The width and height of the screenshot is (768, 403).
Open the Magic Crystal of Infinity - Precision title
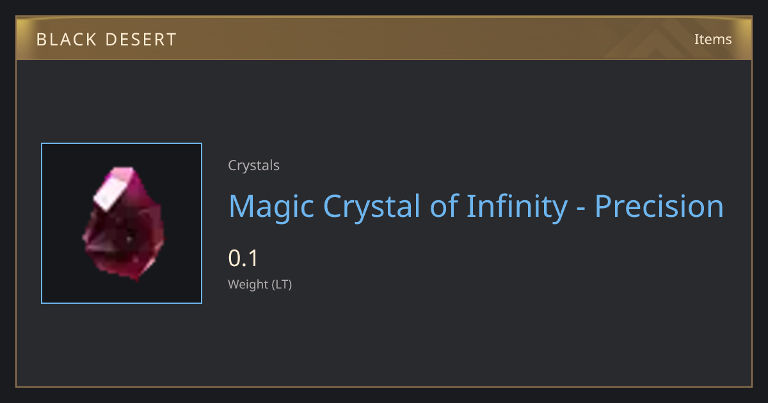tap(476, 207)
